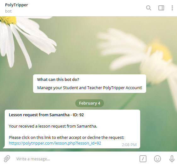Open bot commands slash icon
Screen dimensions: 177x166
(143, 159)
